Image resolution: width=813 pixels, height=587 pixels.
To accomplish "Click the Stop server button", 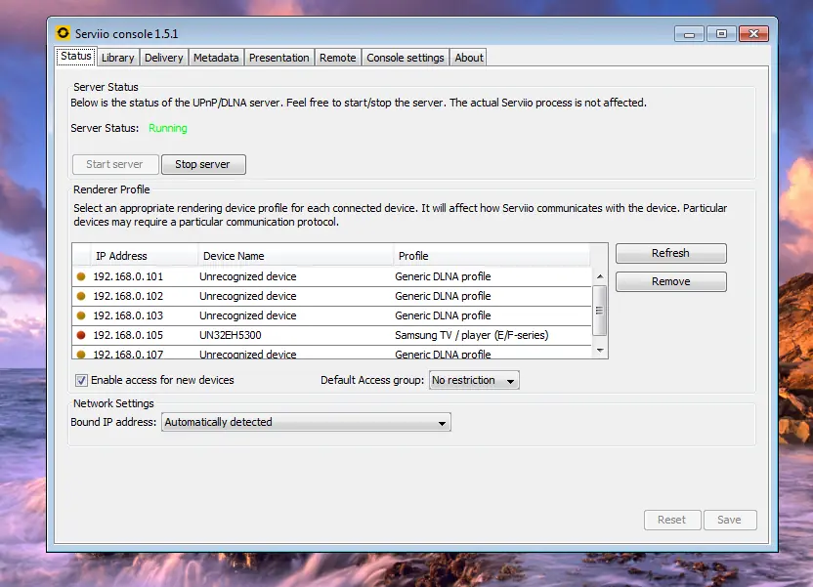I will click(x=203, y=164).
